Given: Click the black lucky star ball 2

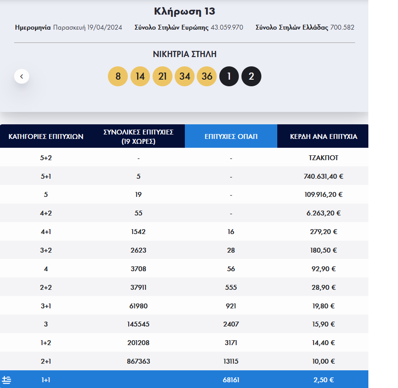Looking at the screenshot, I should tap(251, 77).
